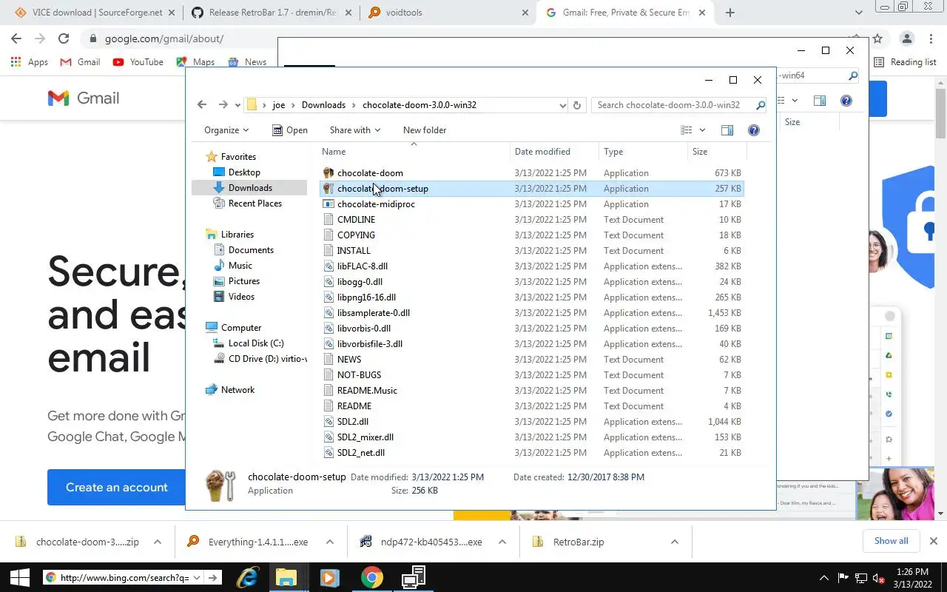Open the Share with dropdown menu
Screen dimensions: 947x592
(x=355, y=130)
